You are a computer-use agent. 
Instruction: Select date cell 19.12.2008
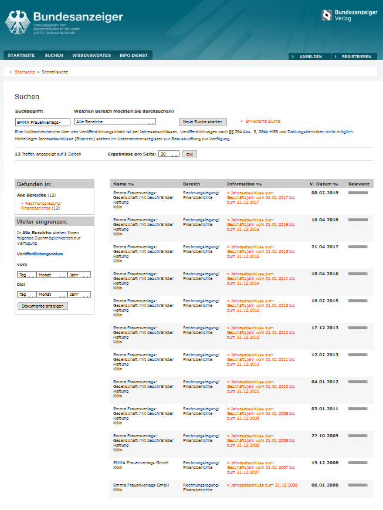point(325,463)
